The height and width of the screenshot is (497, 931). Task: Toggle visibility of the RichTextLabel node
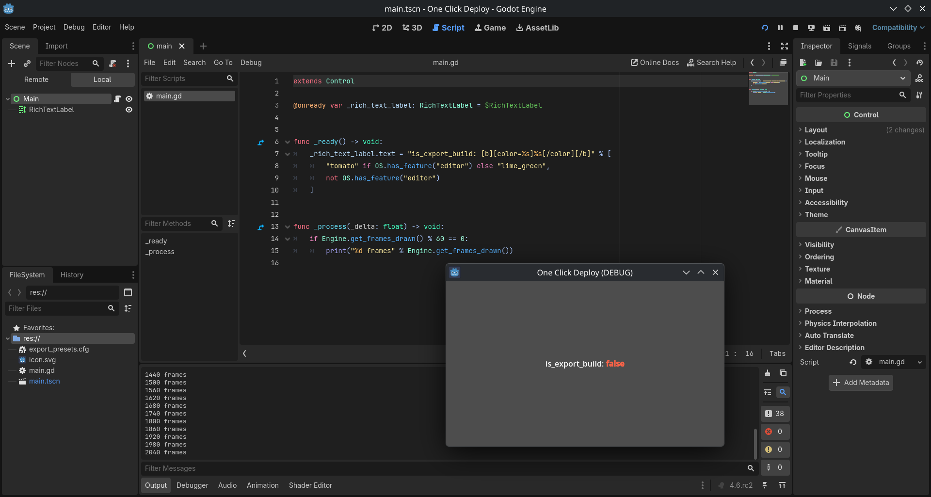point(129,110)
